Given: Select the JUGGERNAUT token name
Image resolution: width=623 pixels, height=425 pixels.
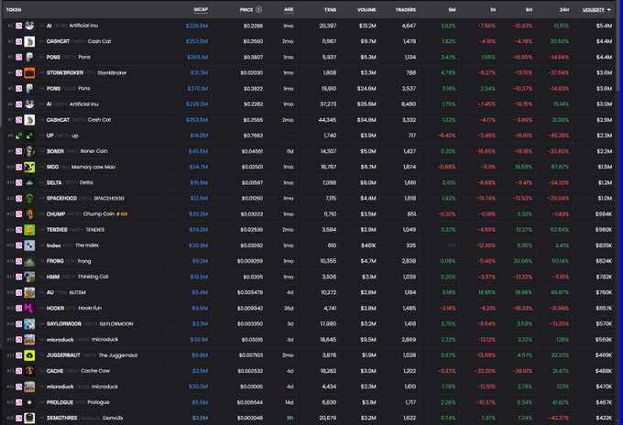Looking at the screenshot, I should click(x=63, y=355).
